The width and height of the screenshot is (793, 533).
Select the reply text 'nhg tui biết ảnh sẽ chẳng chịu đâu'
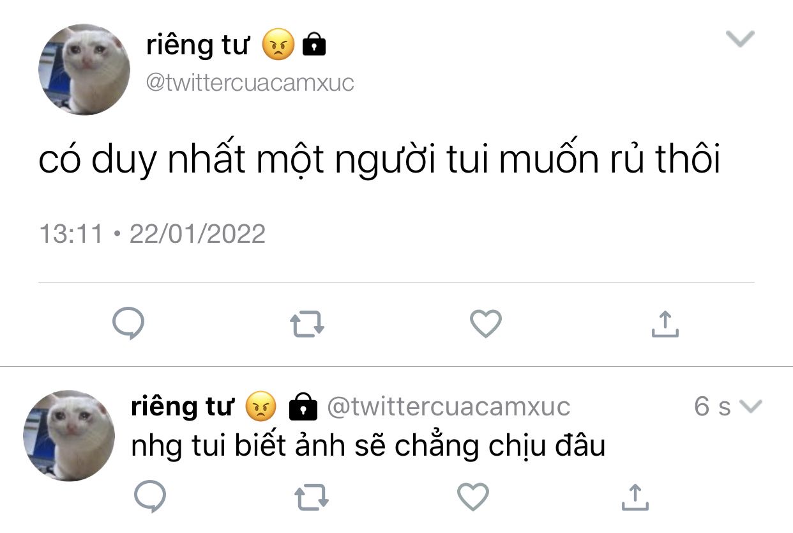pos(368,447)
